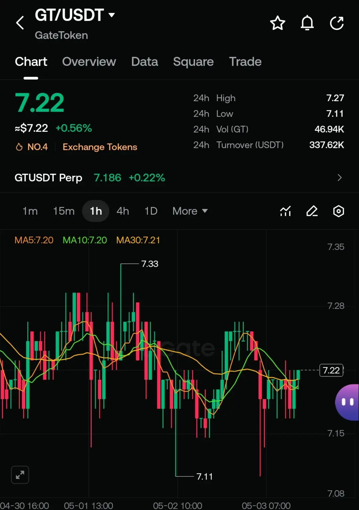Tap the 7.15 price axis label
Viewport: 359px width, 510px height.
(336, 433)
